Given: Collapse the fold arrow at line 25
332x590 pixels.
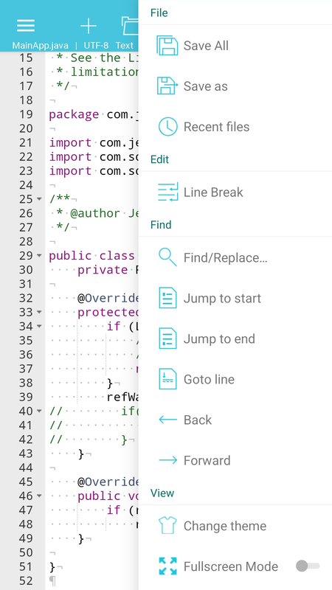Looking at the screenshot, I should pyautogui.click(x=39, y=199).
